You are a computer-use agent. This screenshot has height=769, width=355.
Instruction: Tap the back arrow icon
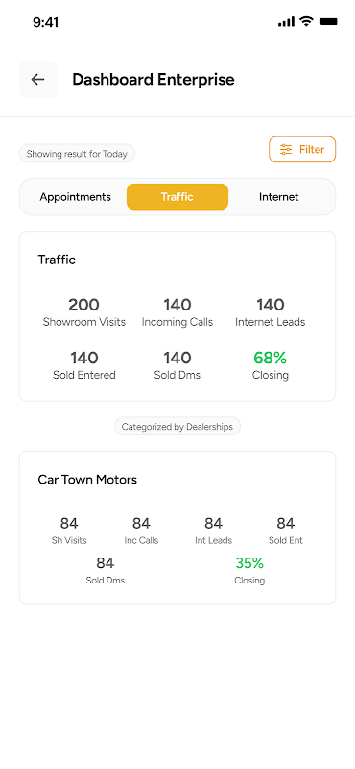37,79
